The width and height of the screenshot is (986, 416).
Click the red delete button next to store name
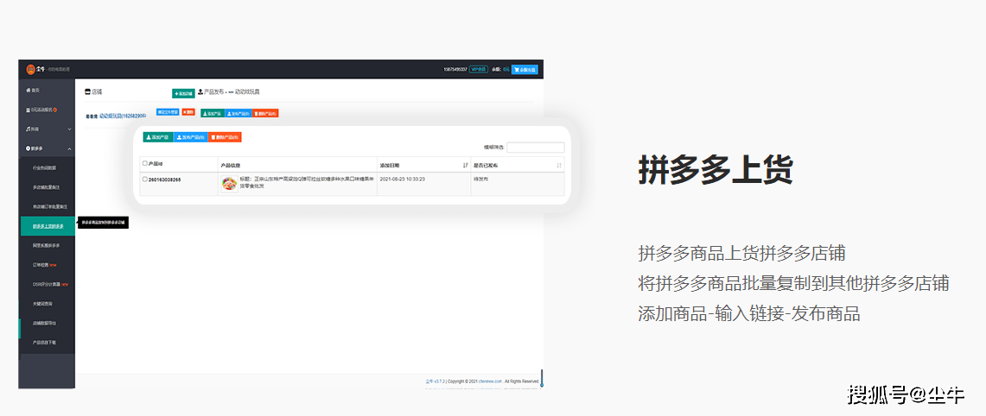(x=188, y=112)
